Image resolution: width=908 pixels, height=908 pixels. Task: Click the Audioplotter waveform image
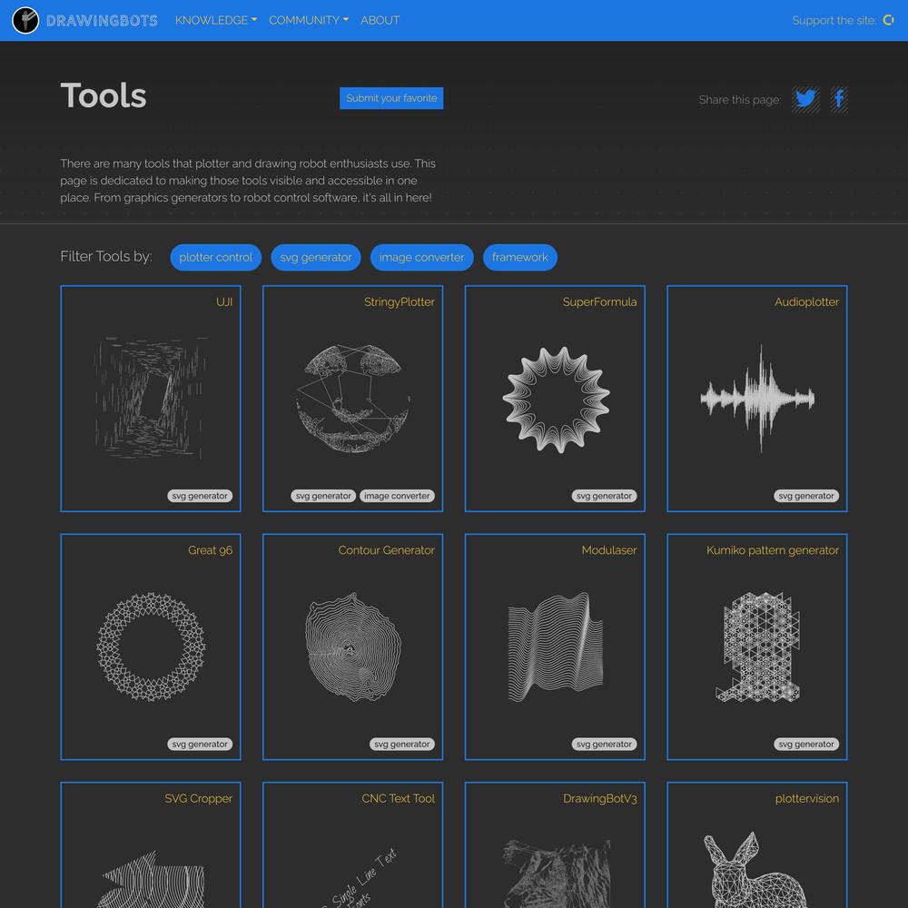pos(757,399)
